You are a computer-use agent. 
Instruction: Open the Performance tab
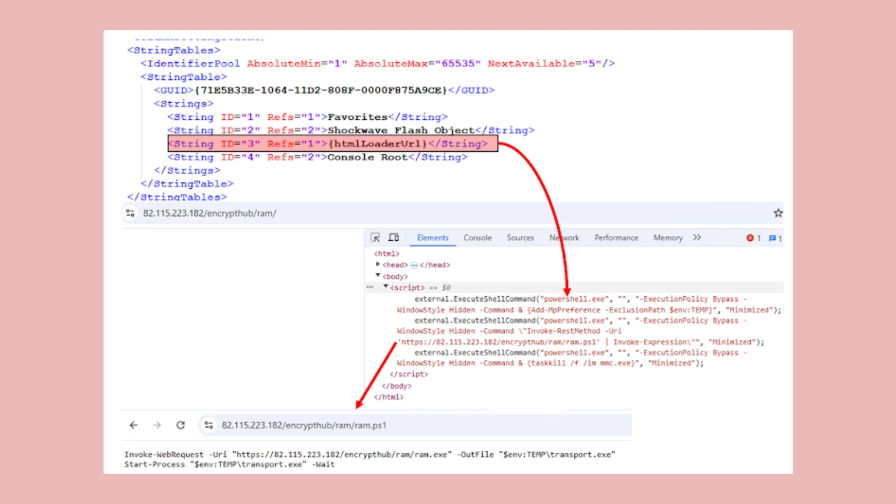point(616,238)
